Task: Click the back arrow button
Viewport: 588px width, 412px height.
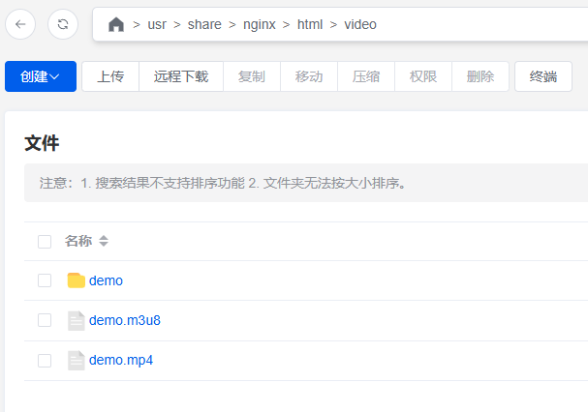Action: pyautogui.click(x=20, y=24)
